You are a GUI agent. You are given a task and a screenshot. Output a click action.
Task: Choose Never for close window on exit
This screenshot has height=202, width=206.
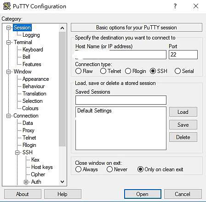[109, 169]
